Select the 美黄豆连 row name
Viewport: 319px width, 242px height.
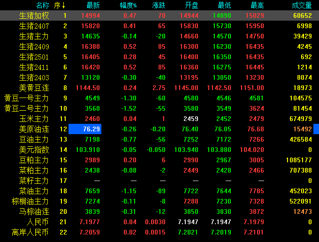(x=34, y=88)
